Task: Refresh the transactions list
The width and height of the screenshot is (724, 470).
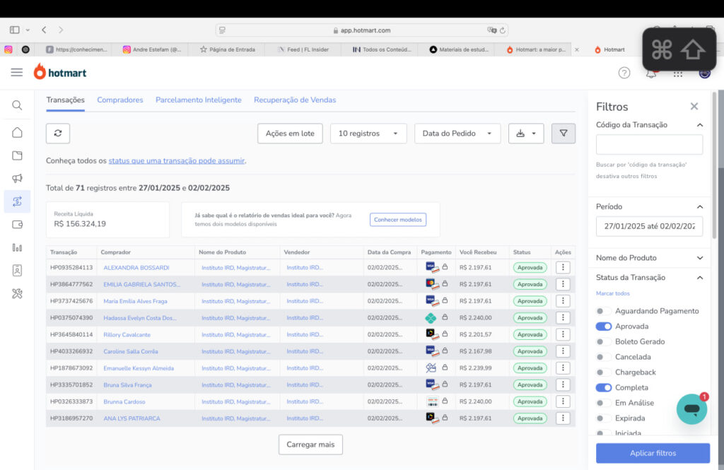Action: [x=58, y=134]
